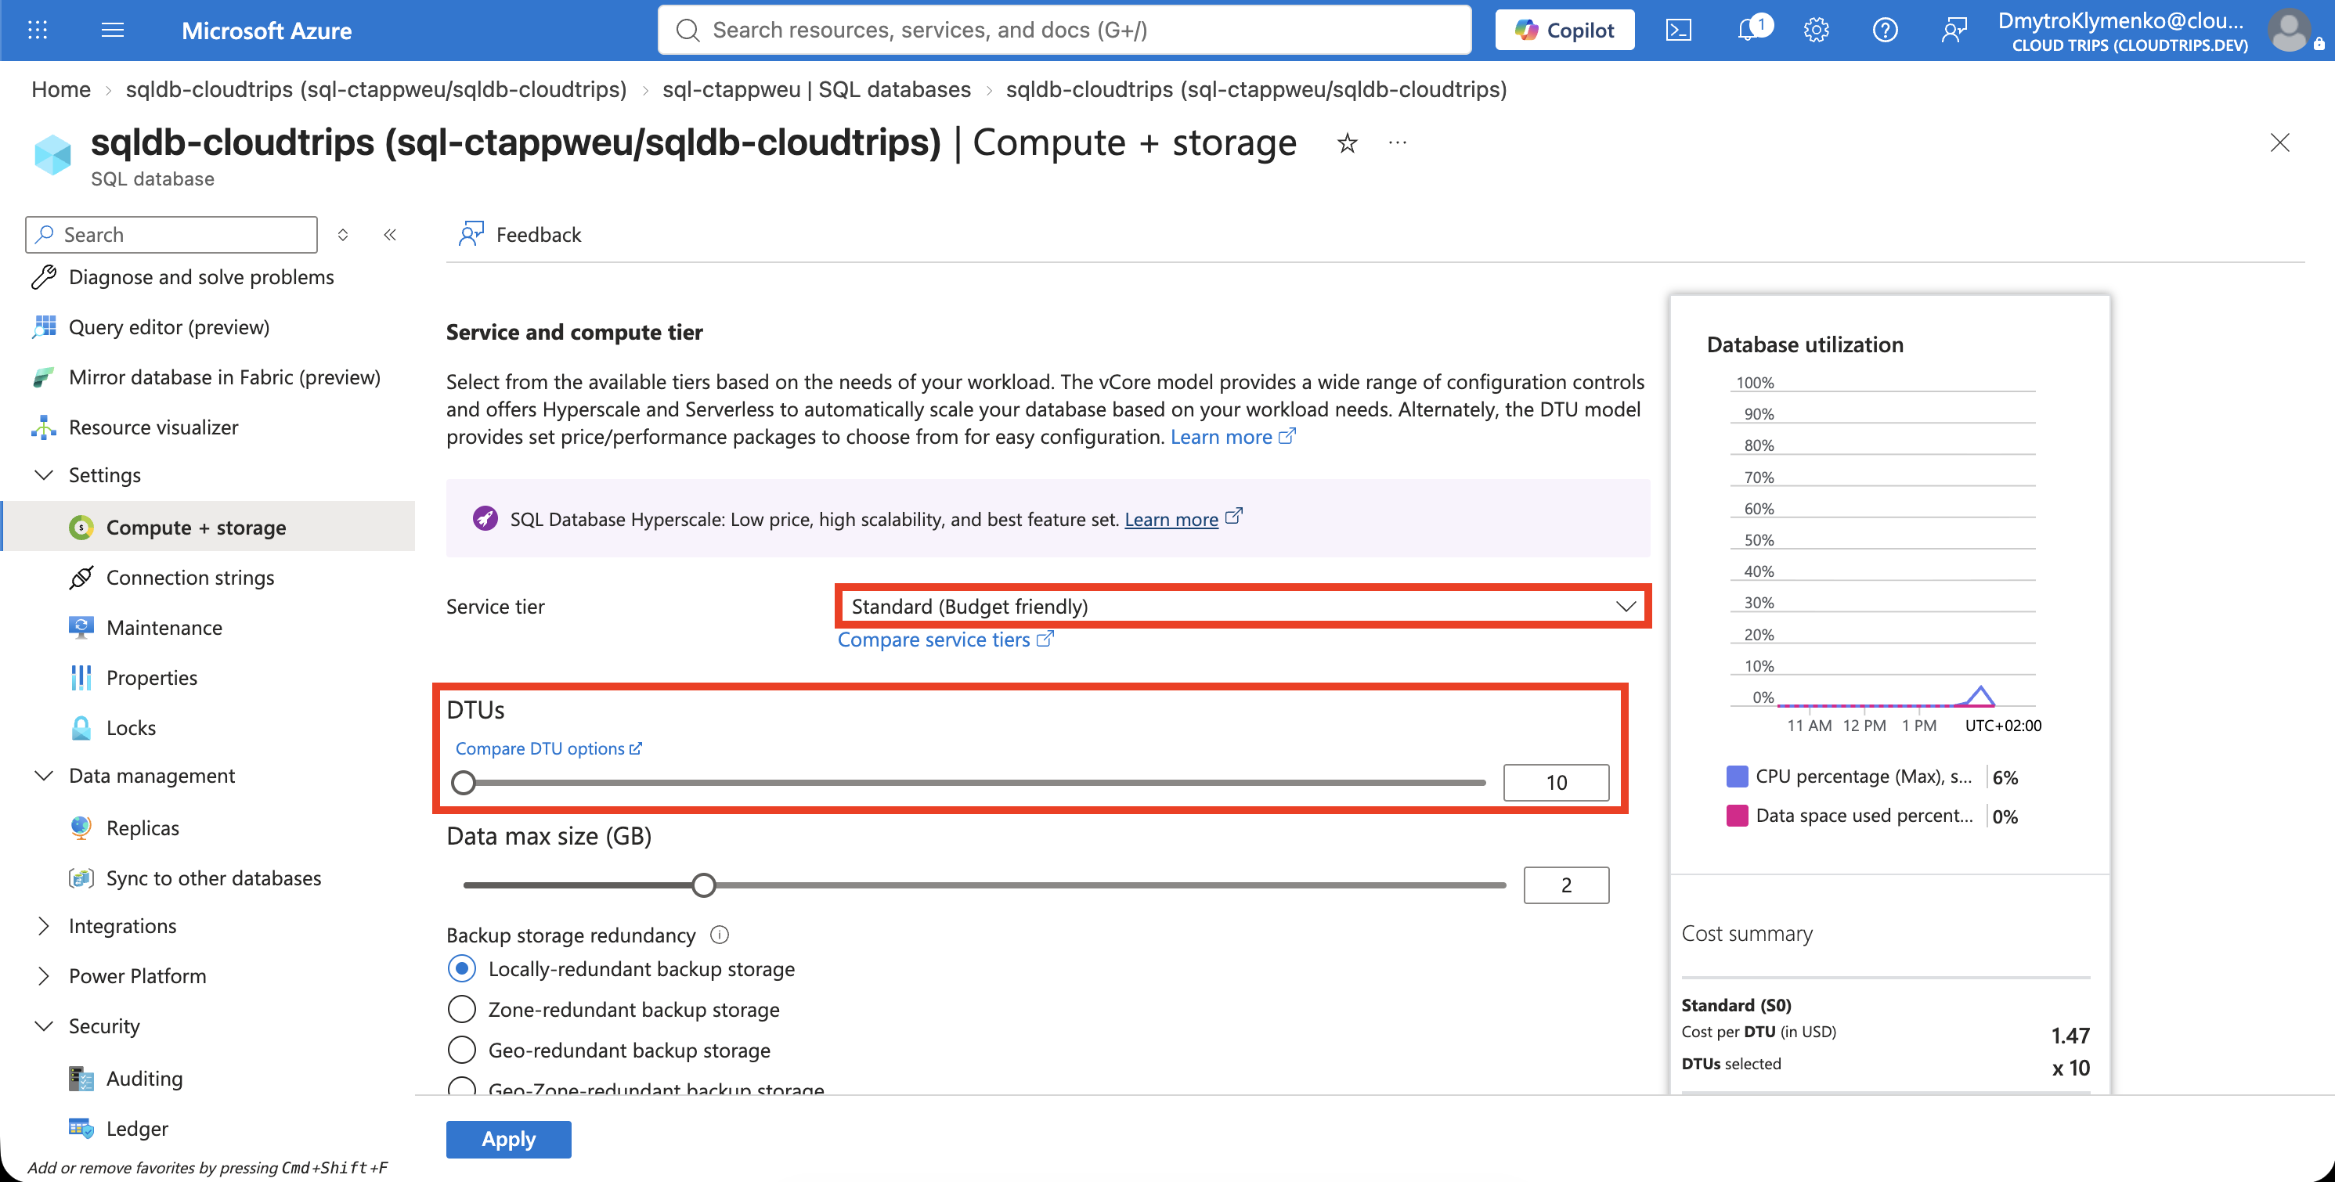Open the more options ellipsis by title

point(1398,142)
